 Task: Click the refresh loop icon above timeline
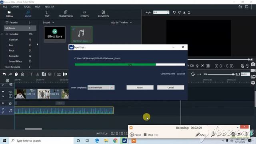tap(193, 74)
